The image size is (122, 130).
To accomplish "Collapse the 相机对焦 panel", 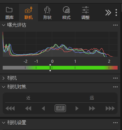I will pos(4,87).
